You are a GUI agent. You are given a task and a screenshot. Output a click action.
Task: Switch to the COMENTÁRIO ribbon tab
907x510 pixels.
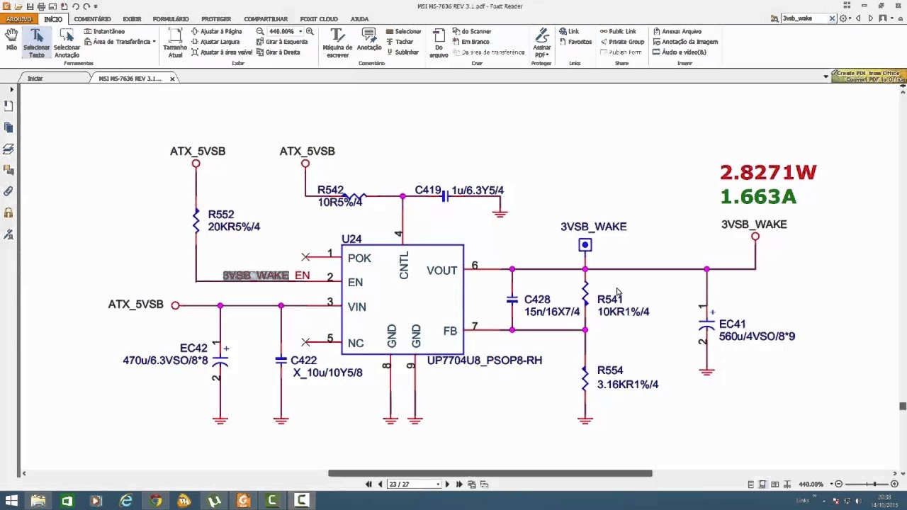92,19
